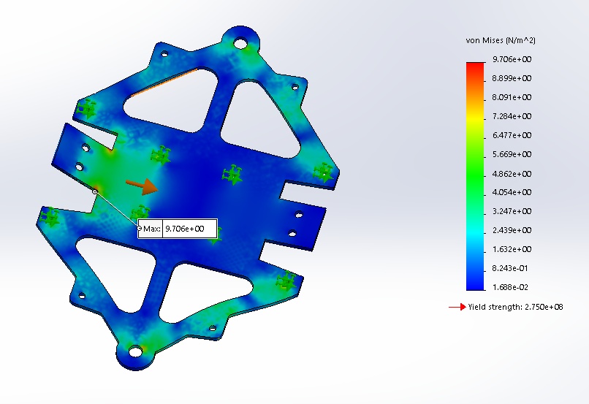Click legend value 8.091e+00
The height and width of the screenshot is (404, 589).
pyautogui.click(x=512, y=97)
